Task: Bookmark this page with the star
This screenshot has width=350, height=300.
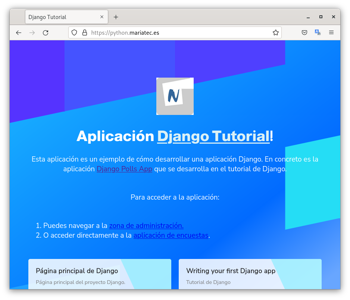Action: pyautogui.click(x=275, y=33)
